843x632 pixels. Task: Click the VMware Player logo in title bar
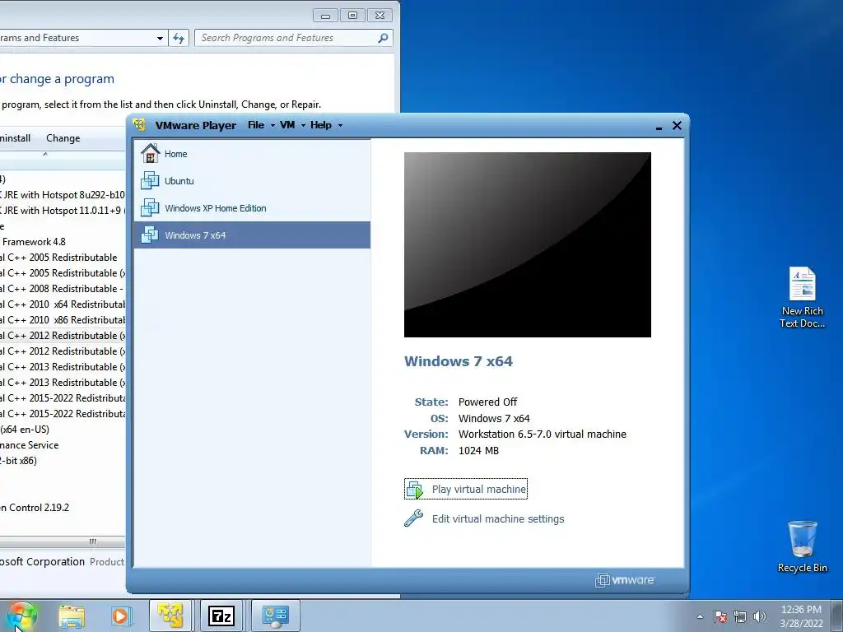139,125
